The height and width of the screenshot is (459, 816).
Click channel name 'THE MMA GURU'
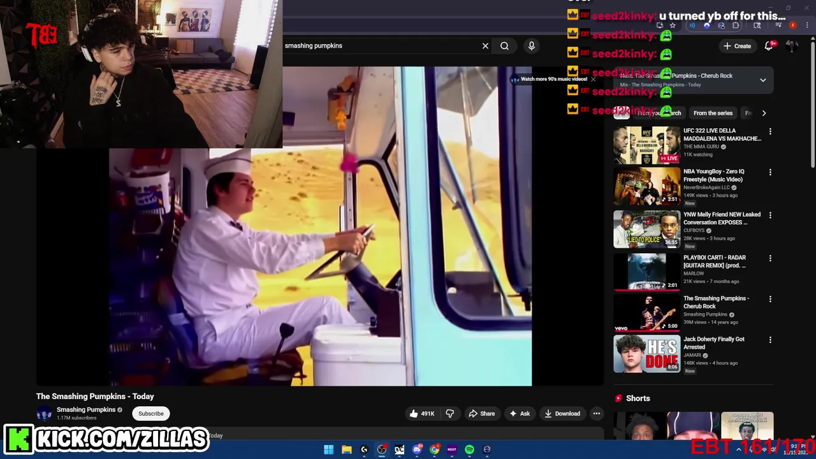coord(701,147)
